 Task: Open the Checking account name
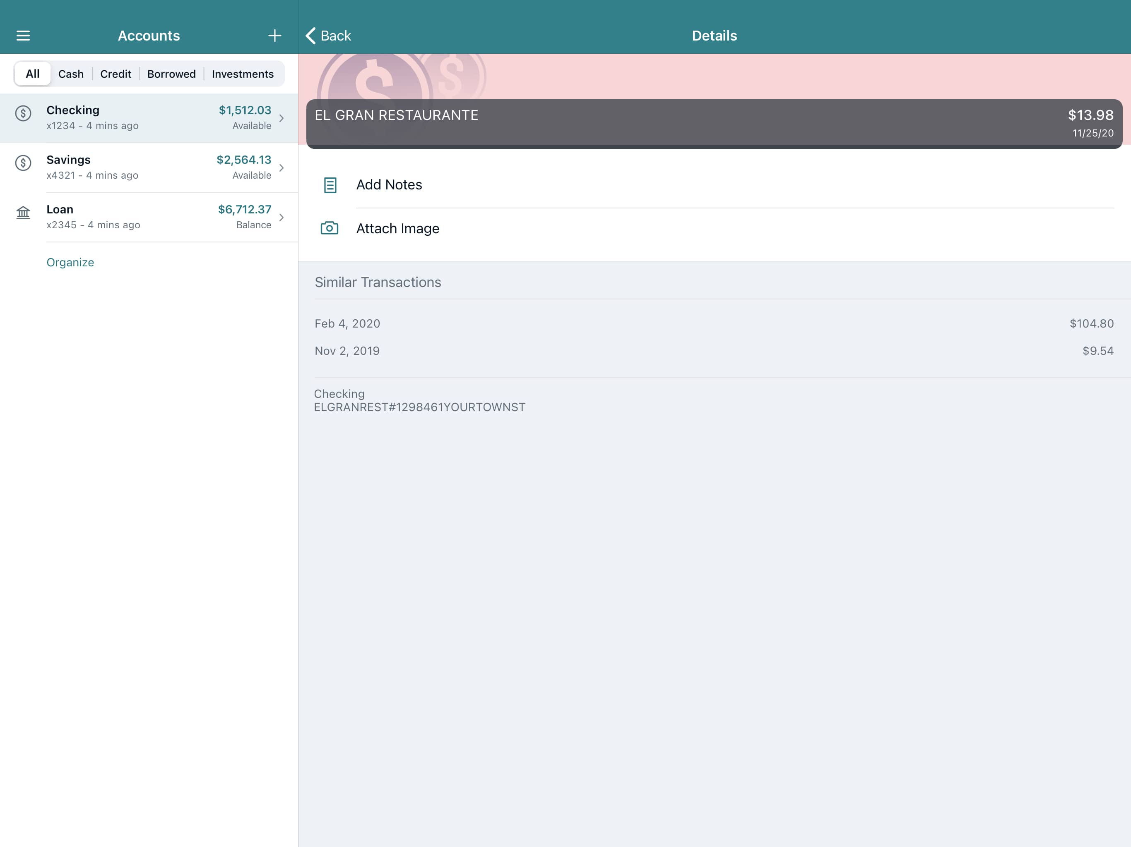(73, 110)
